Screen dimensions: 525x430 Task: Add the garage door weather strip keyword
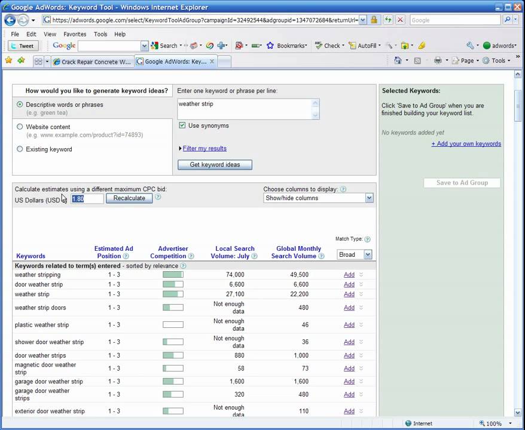349,381
